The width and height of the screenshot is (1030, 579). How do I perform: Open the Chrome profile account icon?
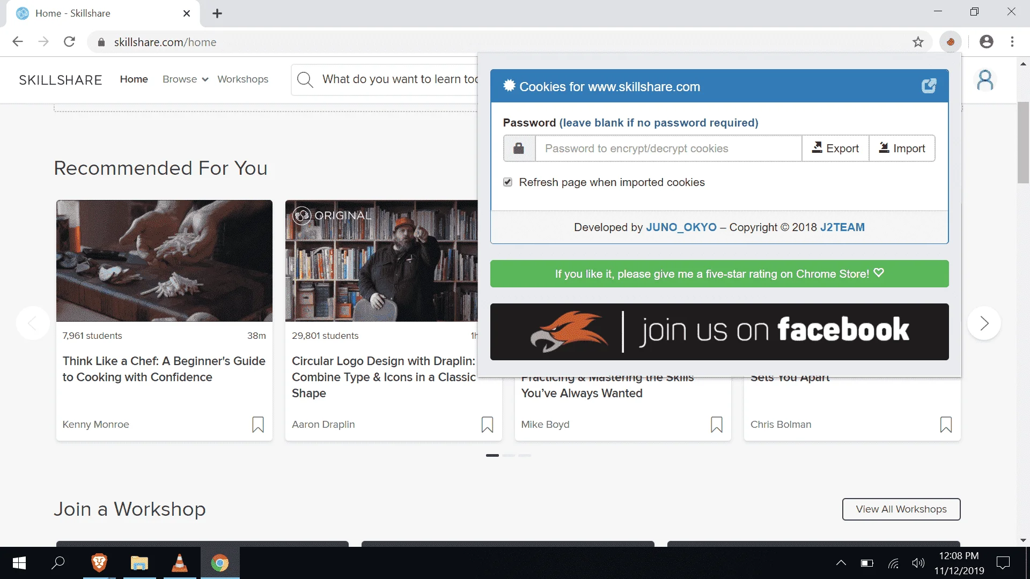point(986,42)
